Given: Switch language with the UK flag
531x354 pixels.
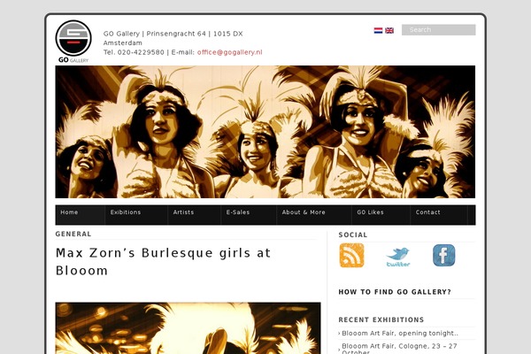Looking at the screenshot, I should point(389,30).
